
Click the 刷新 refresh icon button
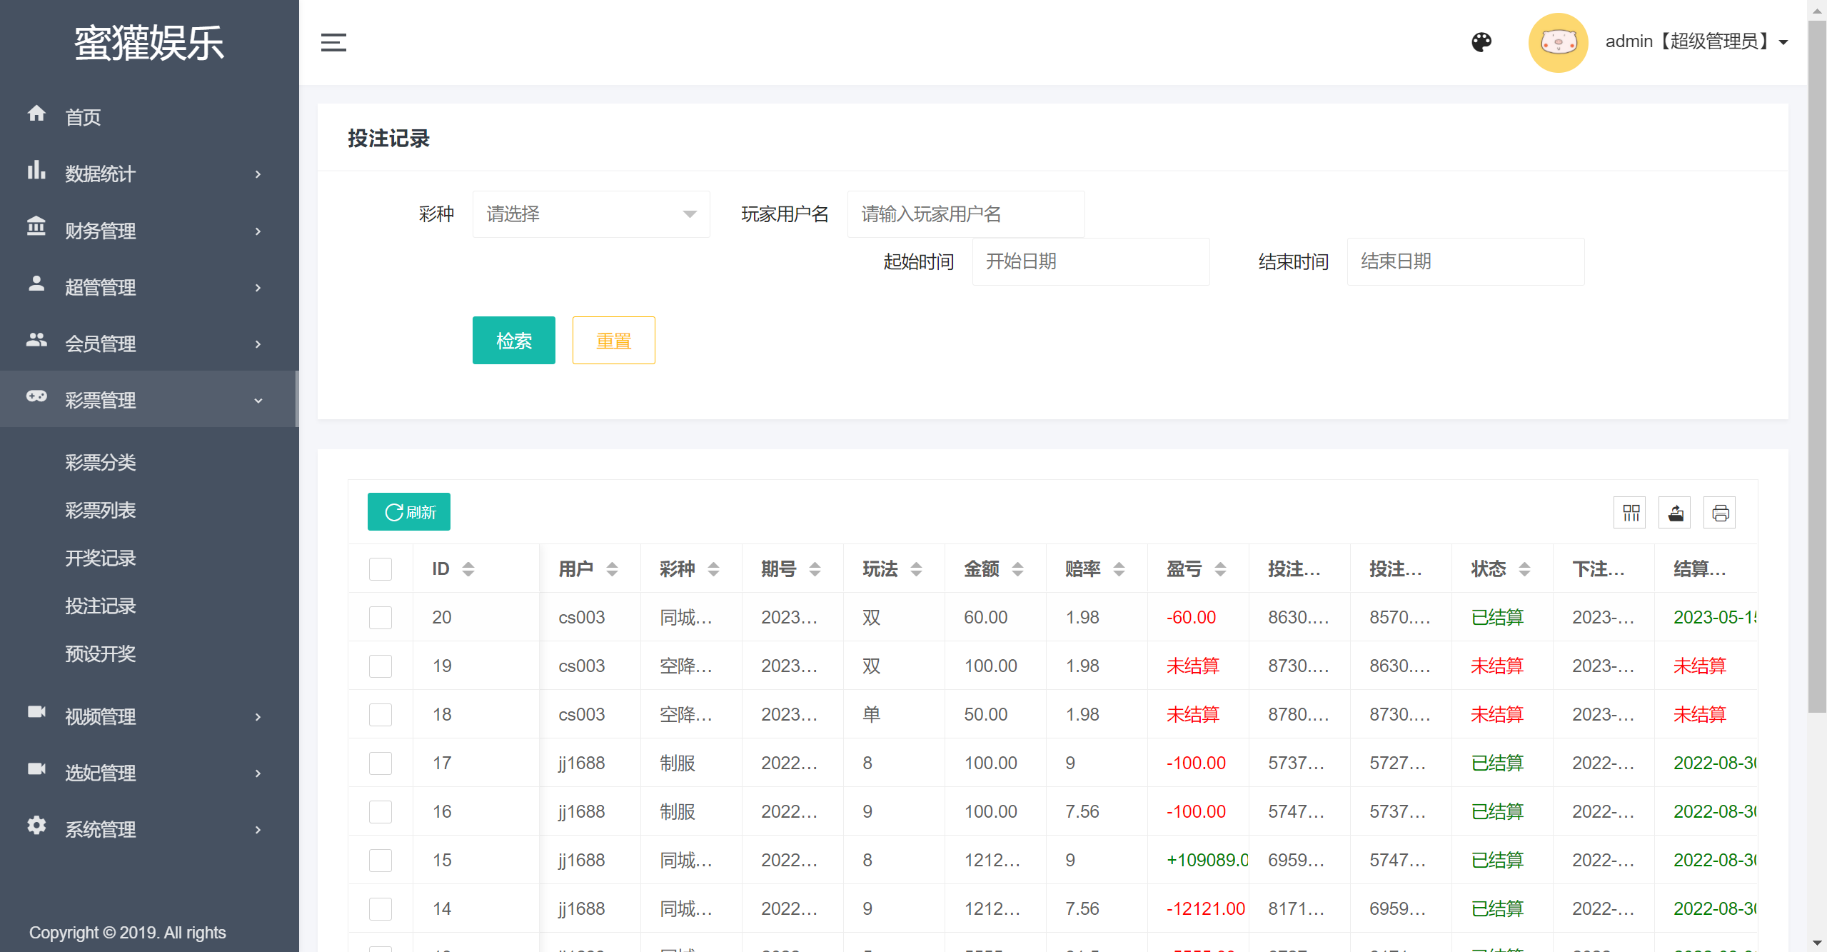[408, 511]
